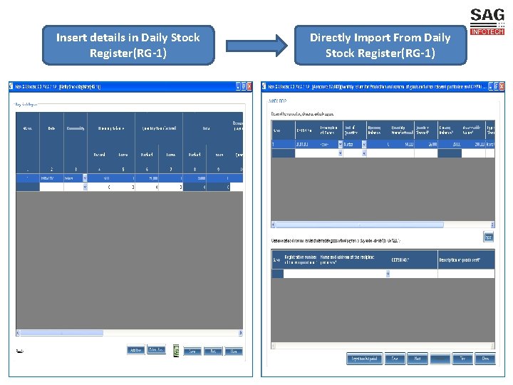The height and width of the screenshot is (385, 513).
Task: Click Close button in monthly return window
Action: [485, 359]
